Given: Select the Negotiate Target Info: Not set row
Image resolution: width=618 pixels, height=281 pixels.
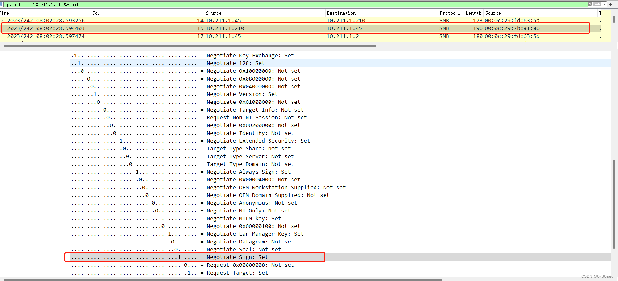Looking at the screenshot, I should tap(340, 110).
